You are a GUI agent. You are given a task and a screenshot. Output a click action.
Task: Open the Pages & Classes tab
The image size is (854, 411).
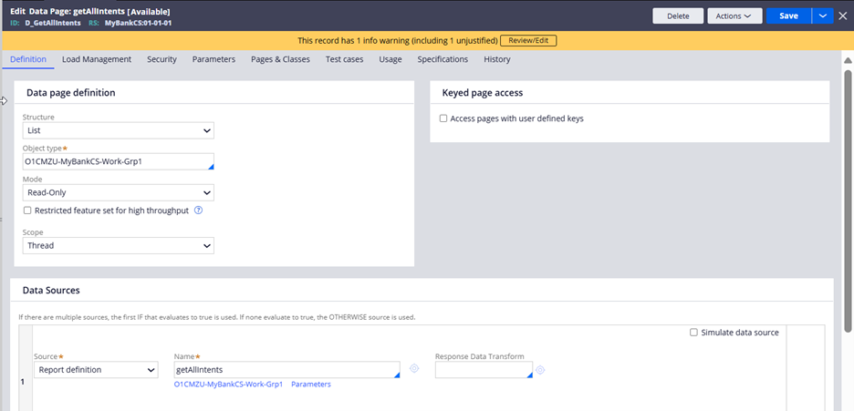[x=280, y=59]
